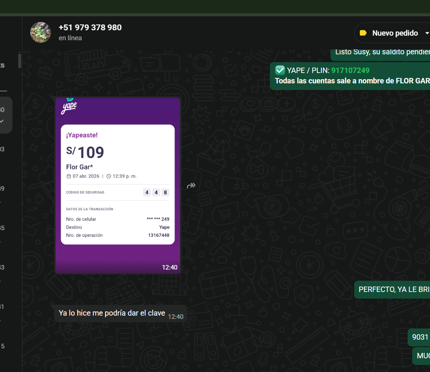Viewport: 430px width, 372px height.
Task: Click the yellow label tag icon
Action: click(x=363, y=33)
